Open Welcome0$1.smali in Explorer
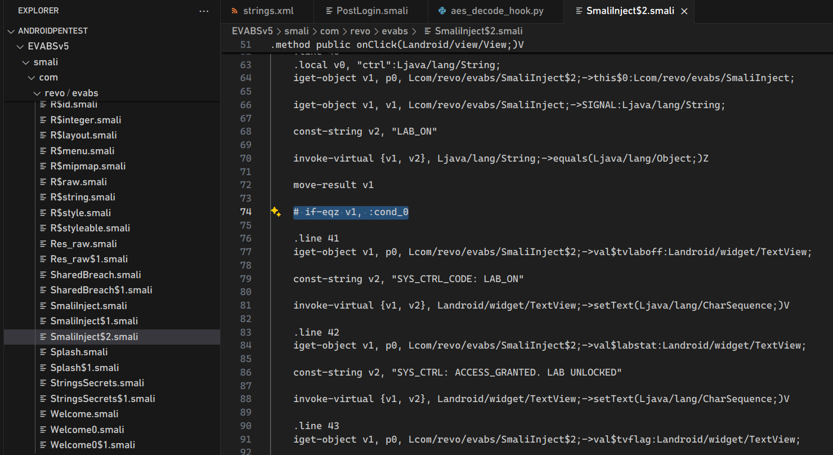833x455 pixels. pos(93,445)
